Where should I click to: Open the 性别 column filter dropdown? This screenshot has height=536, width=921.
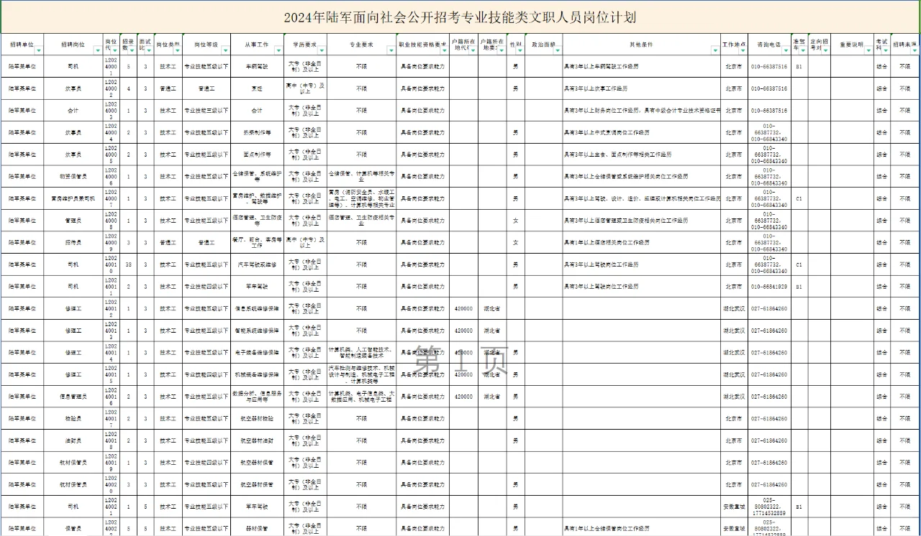[x=520, y=51]
